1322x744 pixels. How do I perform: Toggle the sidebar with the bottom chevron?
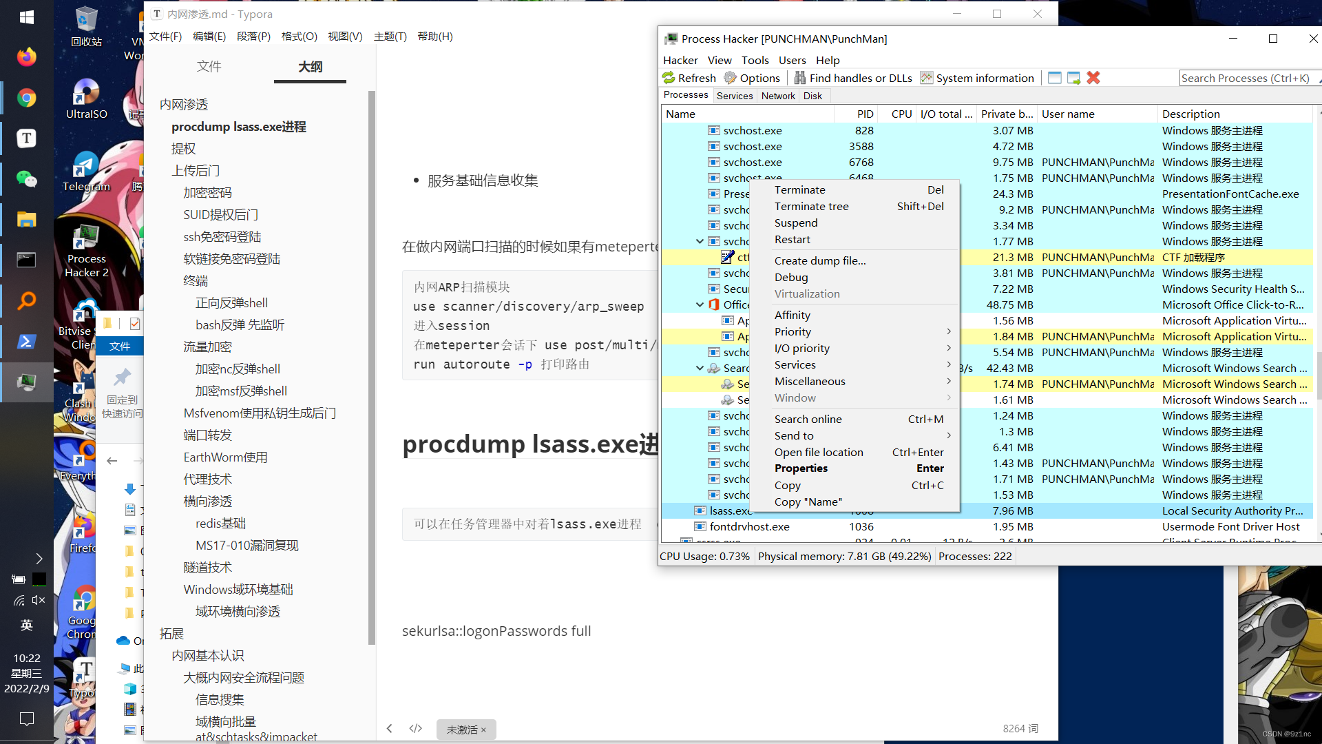point(390,728)
